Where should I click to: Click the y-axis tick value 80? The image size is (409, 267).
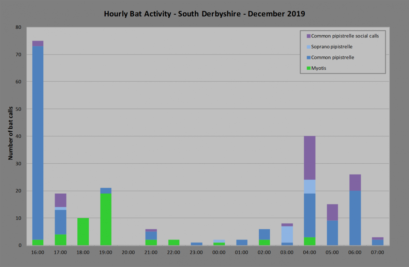pyautogui.click(x=19, y=27)
